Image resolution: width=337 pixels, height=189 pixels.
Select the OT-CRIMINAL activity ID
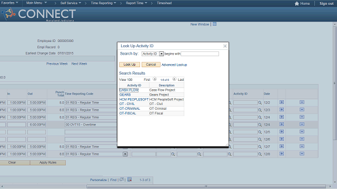[130, 109]
